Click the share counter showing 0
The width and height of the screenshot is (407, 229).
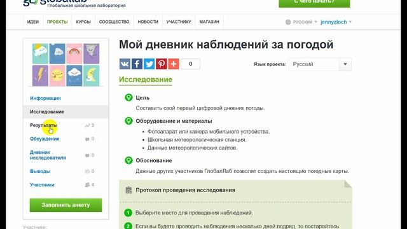click(191, 64)
